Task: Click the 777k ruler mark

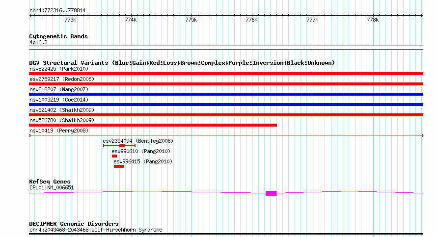Action: [x=312, y=20]
